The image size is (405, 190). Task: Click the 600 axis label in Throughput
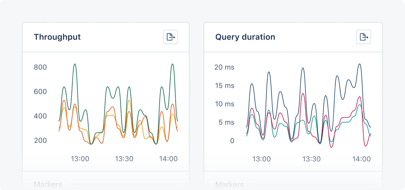40,92
